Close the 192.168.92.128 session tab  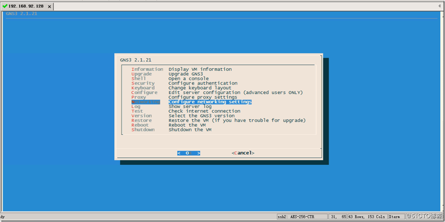pos(50,7)
